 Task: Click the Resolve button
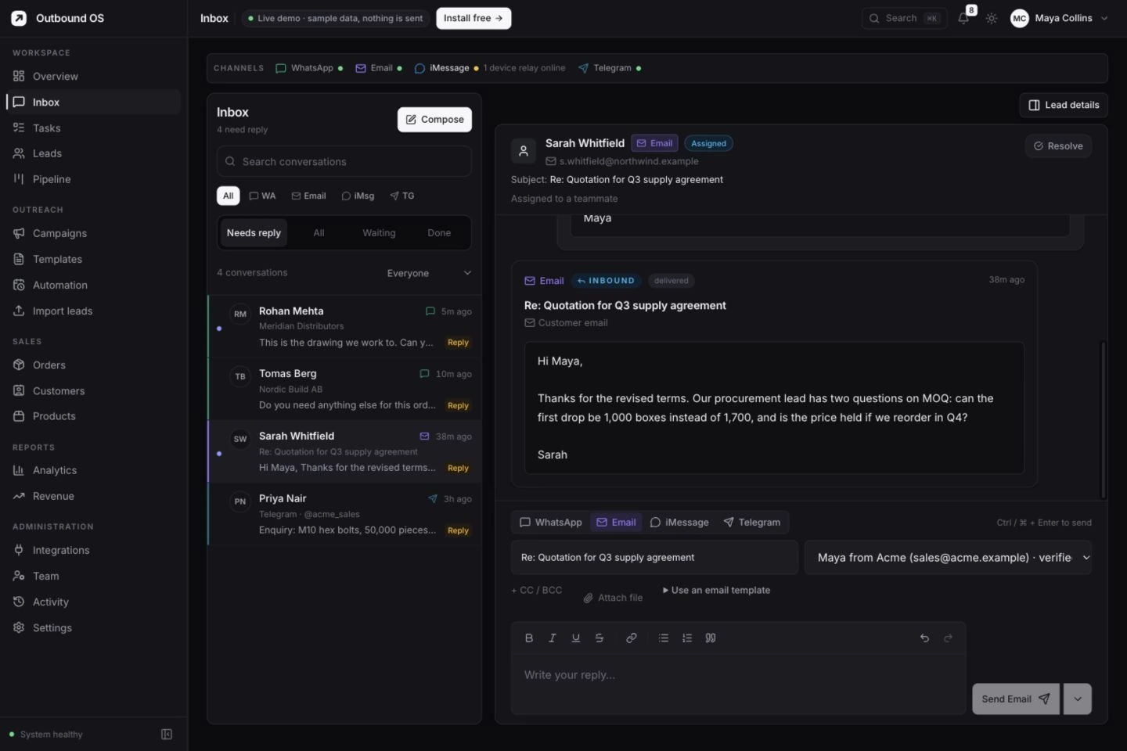pyautogui.click(x=1058, y=146)
